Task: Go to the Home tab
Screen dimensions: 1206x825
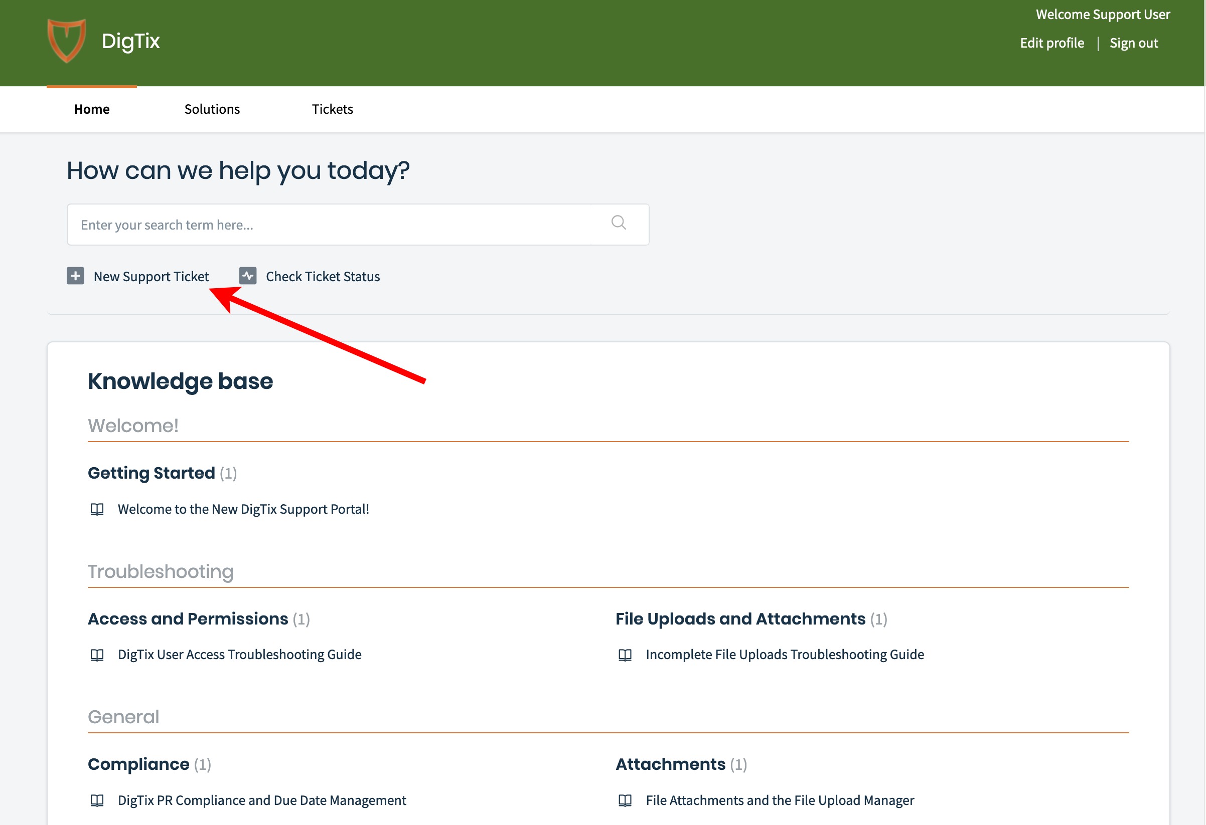Action: (x=92, y=109)
